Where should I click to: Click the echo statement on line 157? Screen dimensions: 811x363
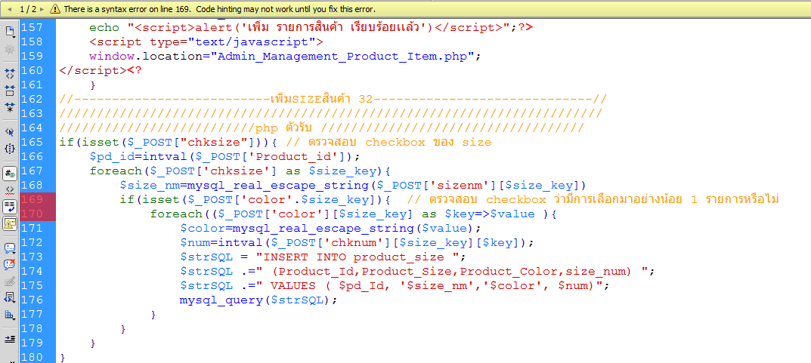311,27
